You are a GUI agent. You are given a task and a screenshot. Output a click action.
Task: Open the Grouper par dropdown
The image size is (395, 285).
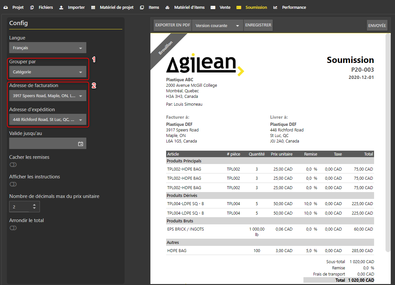(x=48, y=72)
